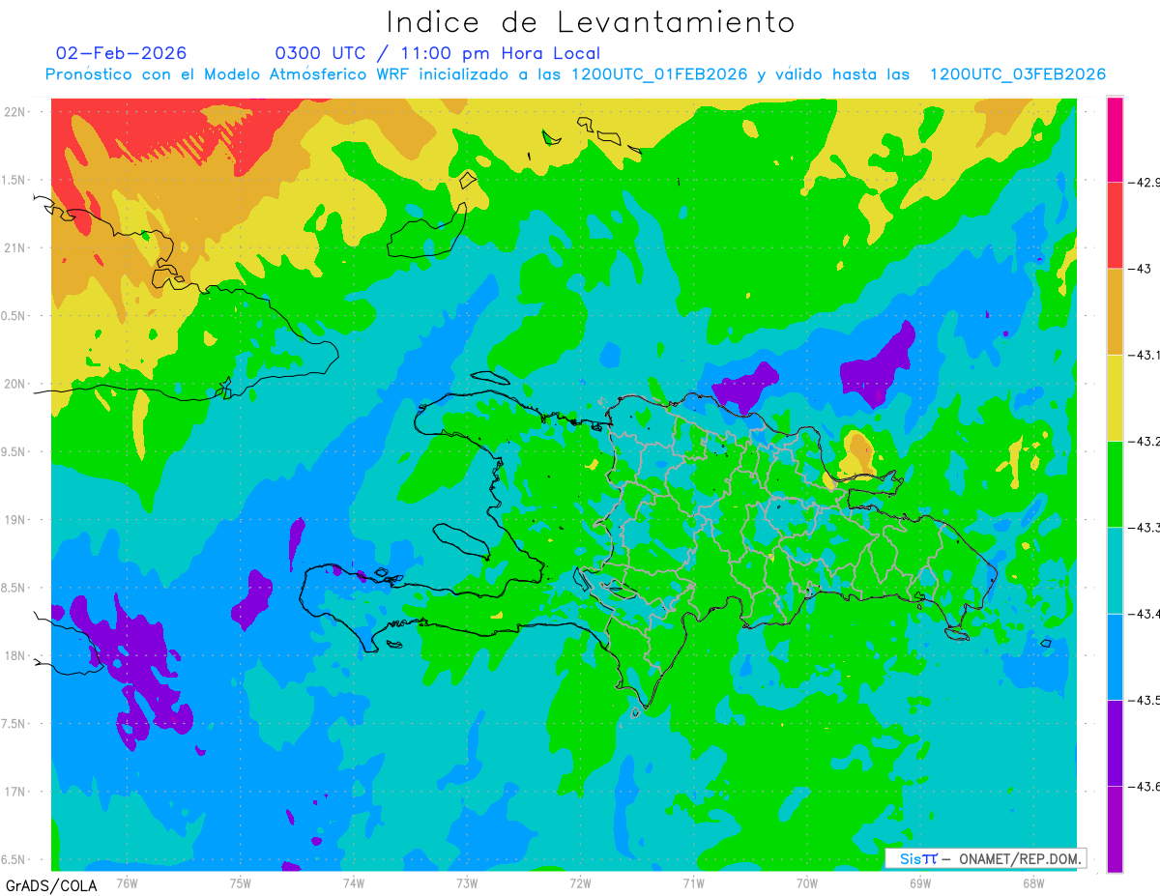Click the legend value "-42.9"
This screenshot has height=896, width=1160.
point(1146,182)
